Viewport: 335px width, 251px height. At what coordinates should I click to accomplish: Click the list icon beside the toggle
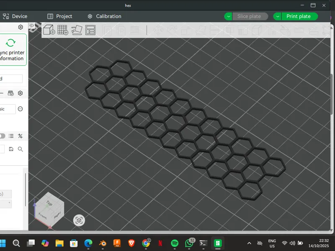pyautogui.click(x=11, y=136)
